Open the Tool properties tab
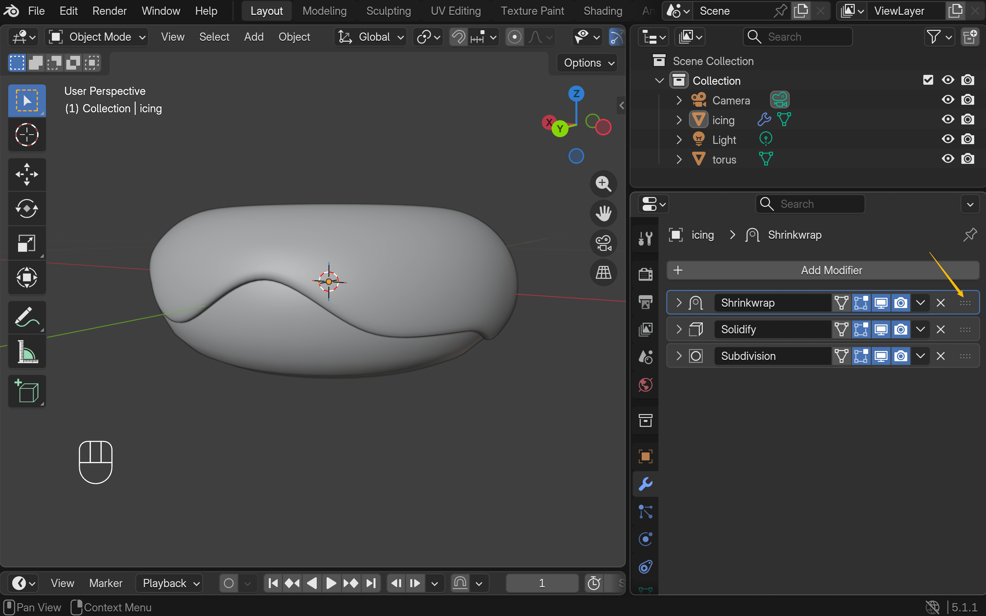986x616 pixels. 646,238
